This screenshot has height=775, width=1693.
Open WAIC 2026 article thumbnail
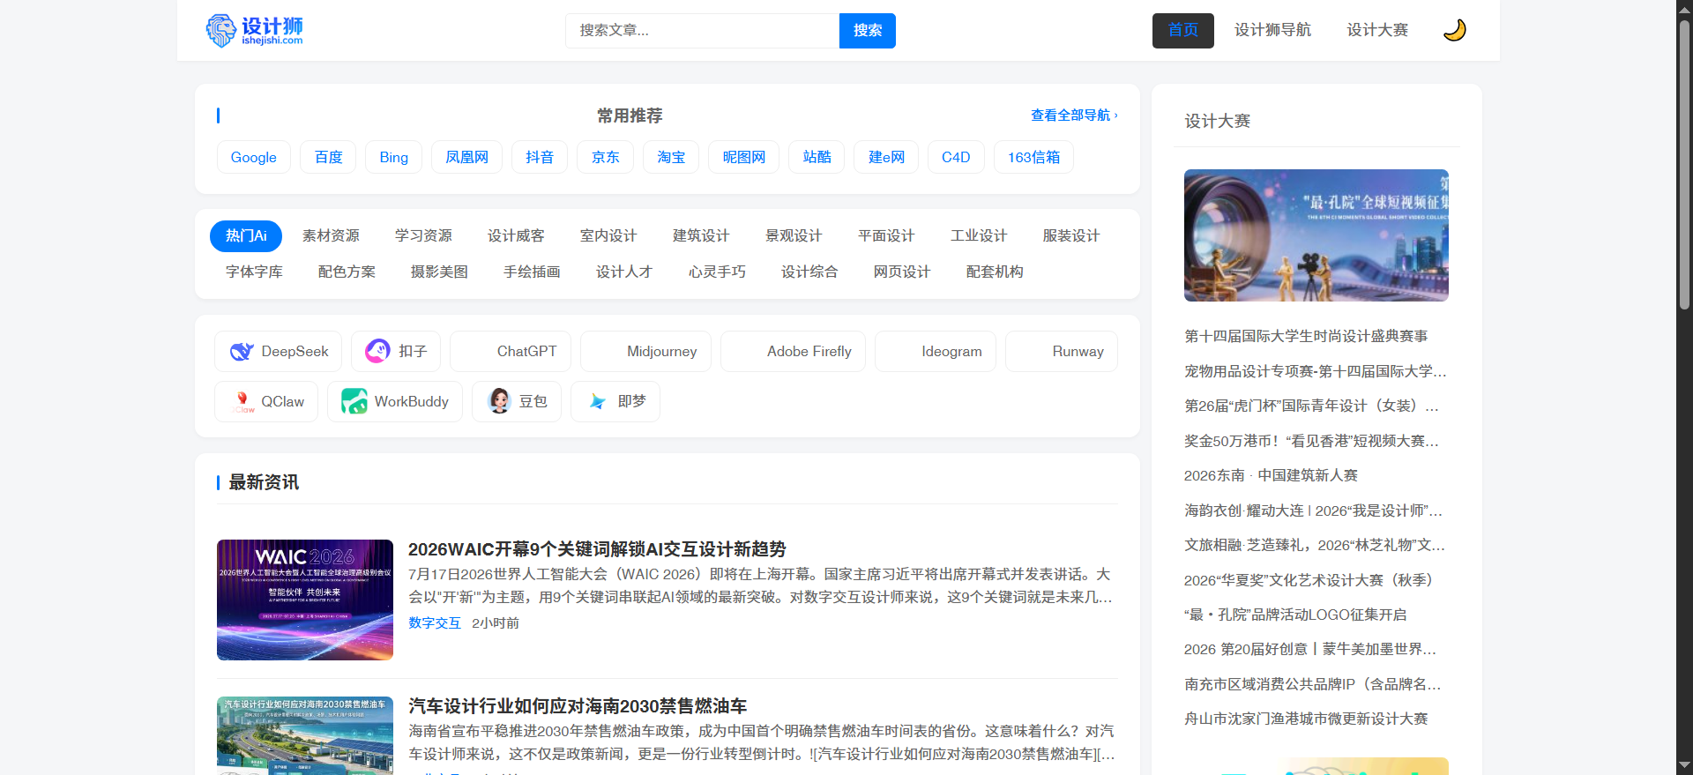pyautogui.click(x=305, y=600)
